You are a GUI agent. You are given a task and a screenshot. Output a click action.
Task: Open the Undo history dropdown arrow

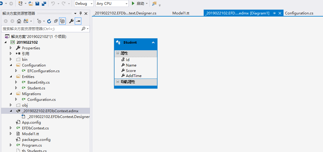pyautogui.click(x=58, y=4)
